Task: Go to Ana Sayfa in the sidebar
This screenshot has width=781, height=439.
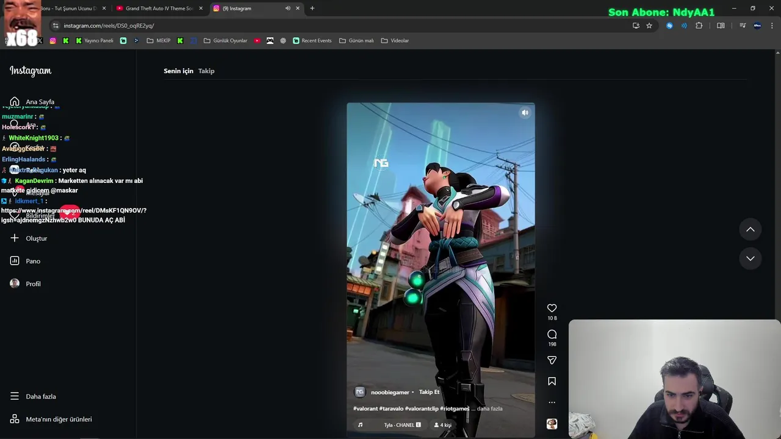Action: tap(33, 102)
